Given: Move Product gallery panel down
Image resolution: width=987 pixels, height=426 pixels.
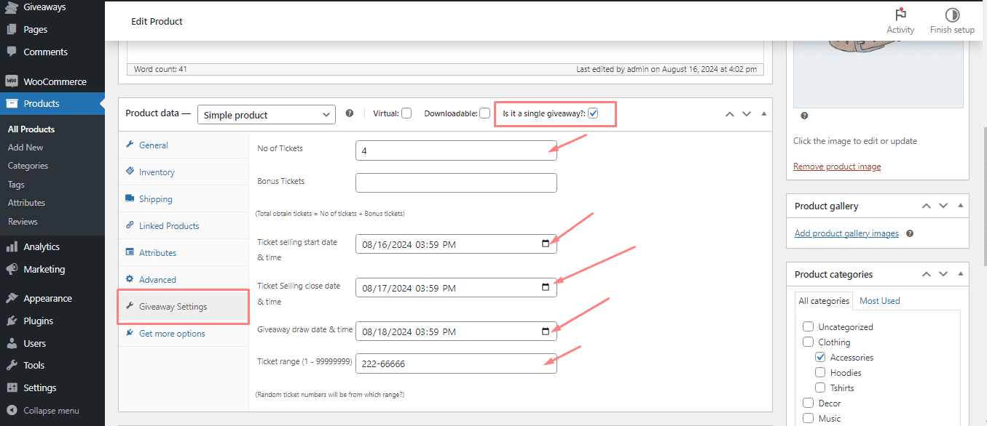Looking at the screenshot, I should 943,206.
